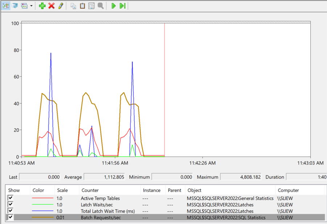Click the Properties icon in toolbar
Viewport: 327px width, 224px height.
pos(91,6)
